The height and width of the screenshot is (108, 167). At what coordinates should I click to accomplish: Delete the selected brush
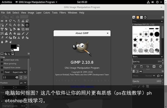pyautogui.click(x=154, y=67)
